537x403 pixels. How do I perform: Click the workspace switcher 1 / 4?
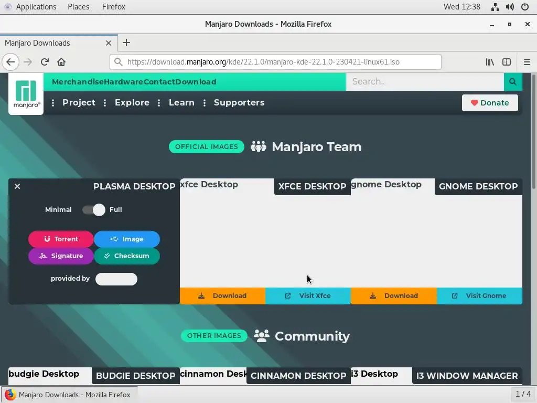[x=523, y=395]
